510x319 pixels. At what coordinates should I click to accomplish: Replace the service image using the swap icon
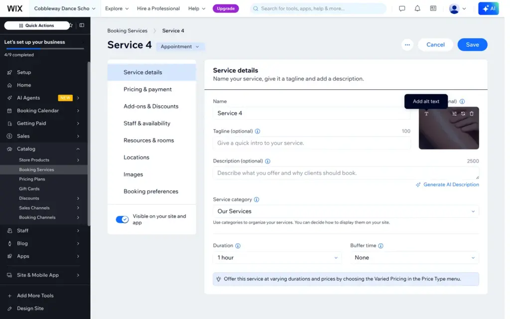click(x=463, y=114)
